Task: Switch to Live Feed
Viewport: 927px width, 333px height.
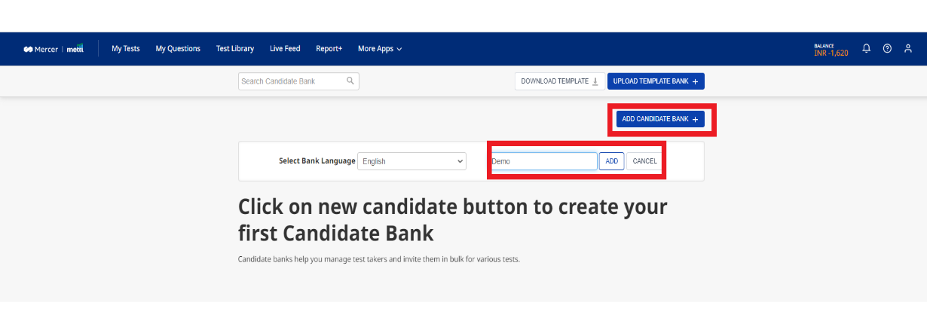Action: tap(285, 49)
